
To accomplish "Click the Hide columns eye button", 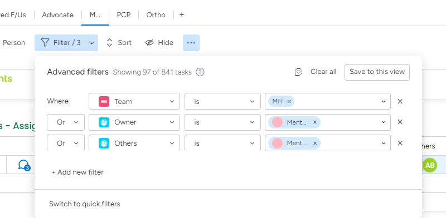I will pyautogui.click(x=159, y=43).
